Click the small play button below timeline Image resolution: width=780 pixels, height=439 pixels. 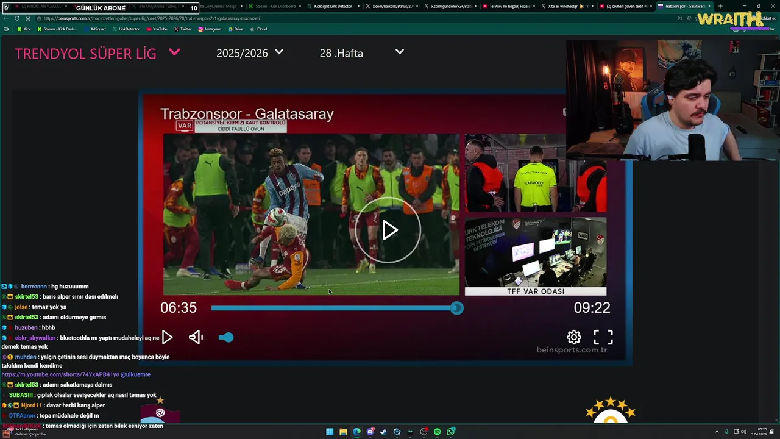click(167, 337)
